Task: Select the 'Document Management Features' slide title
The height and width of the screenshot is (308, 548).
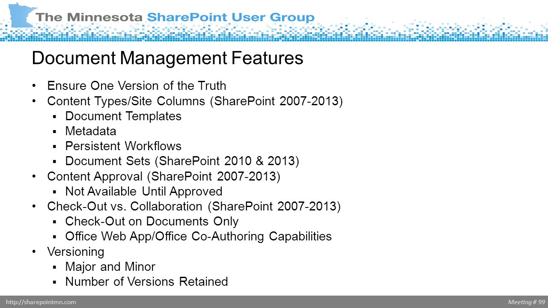Action: point(167,58)
